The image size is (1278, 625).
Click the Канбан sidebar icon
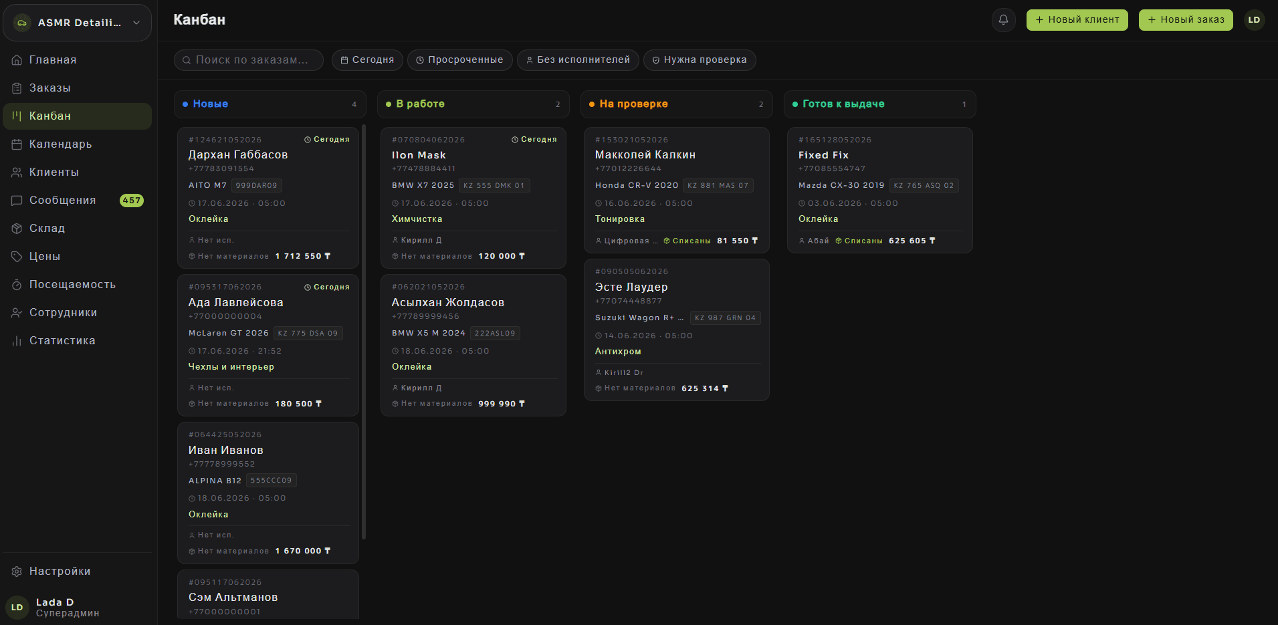(17, 116)
